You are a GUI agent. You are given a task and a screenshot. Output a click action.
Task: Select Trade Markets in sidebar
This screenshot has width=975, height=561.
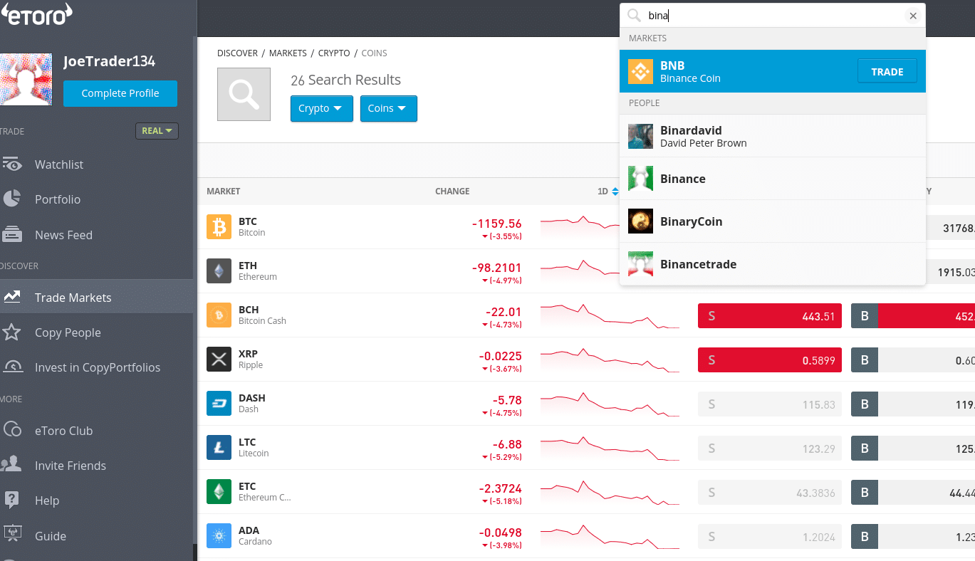(x=73, y=298)
